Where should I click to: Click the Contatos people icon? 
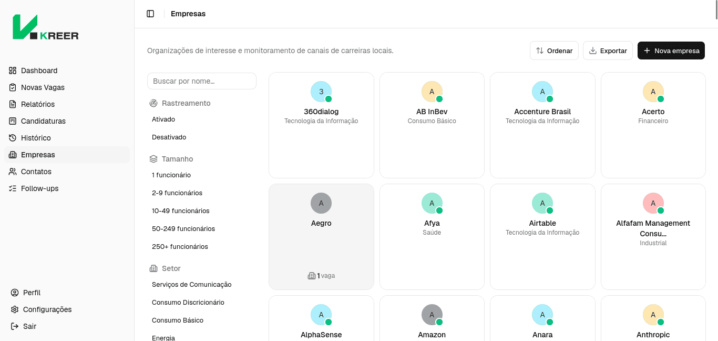(13, 172)
